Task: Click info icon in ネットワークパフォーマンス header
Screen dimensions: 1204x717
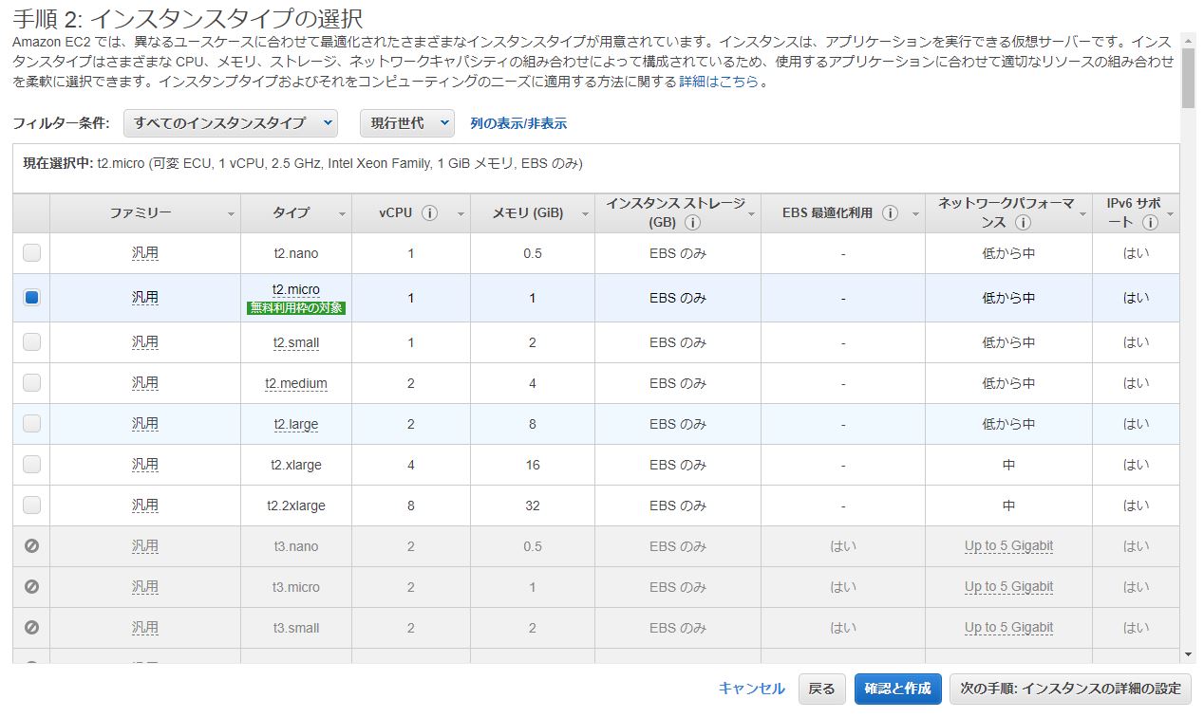Action: coord(1023,223)
